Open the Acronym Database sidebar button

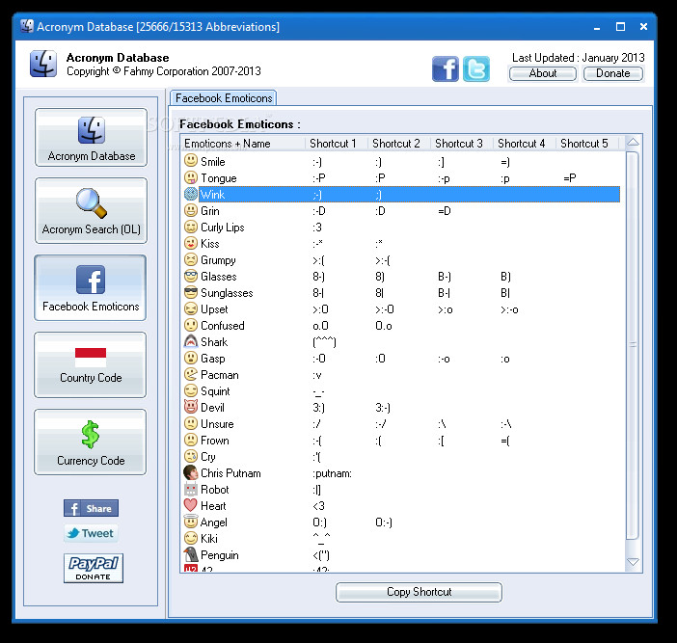click(91, 137)
